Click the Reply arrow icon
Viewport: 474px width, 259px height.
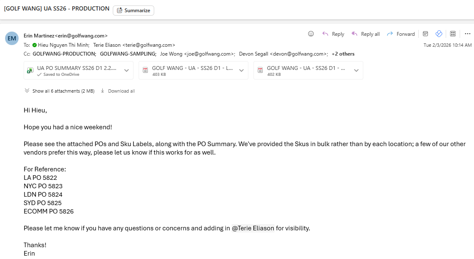pyautogui.click(x=325, y=34)
